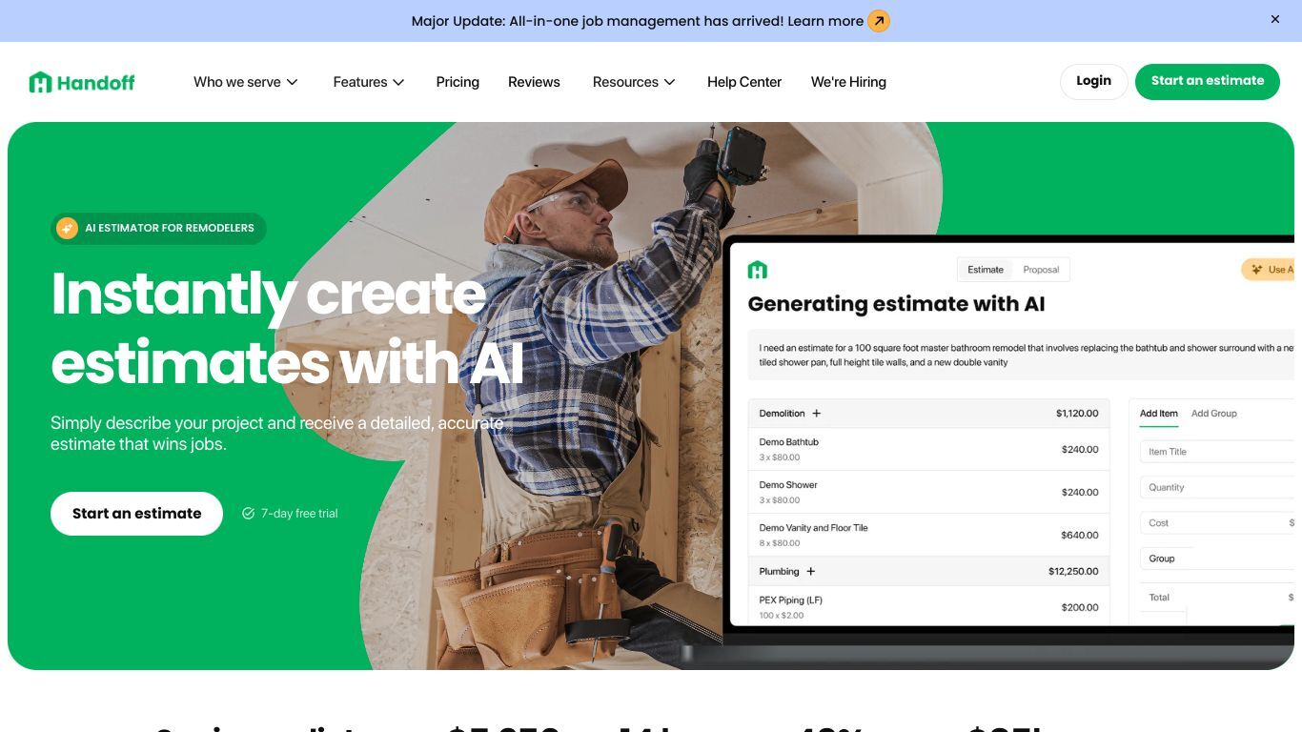Open the orange arrow icon in announcement banner
Viewport: 1302px width, 732px height.
pos(879,21)
